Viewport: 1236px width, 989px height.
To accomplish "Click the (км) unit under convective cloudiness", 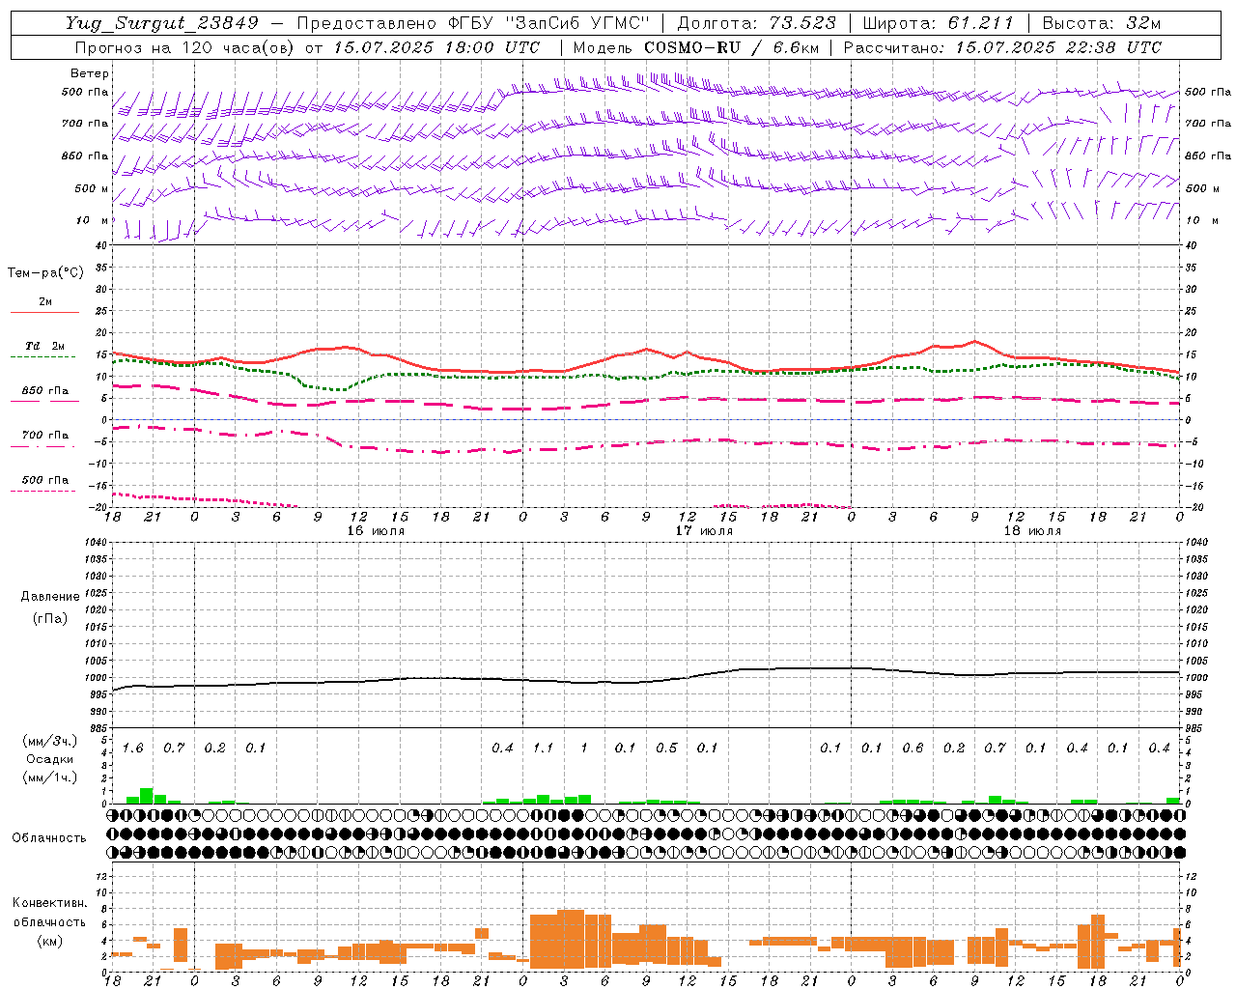I will point(49,941).
